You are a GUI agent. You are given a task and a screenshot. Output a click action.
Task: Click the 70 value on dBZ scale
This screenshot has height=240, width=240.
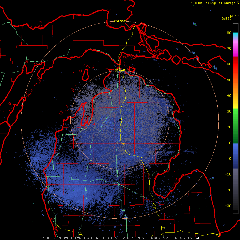(229, 49)
